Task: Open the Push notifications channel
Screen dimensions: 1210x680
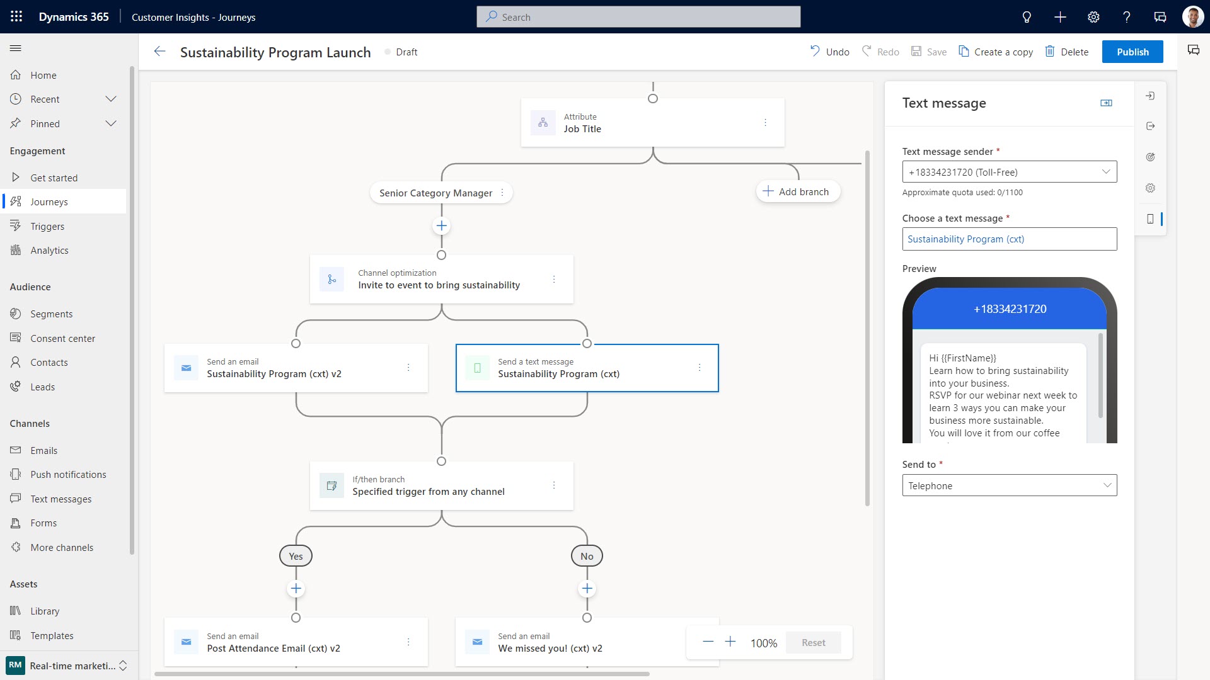Action: [68, 474]
